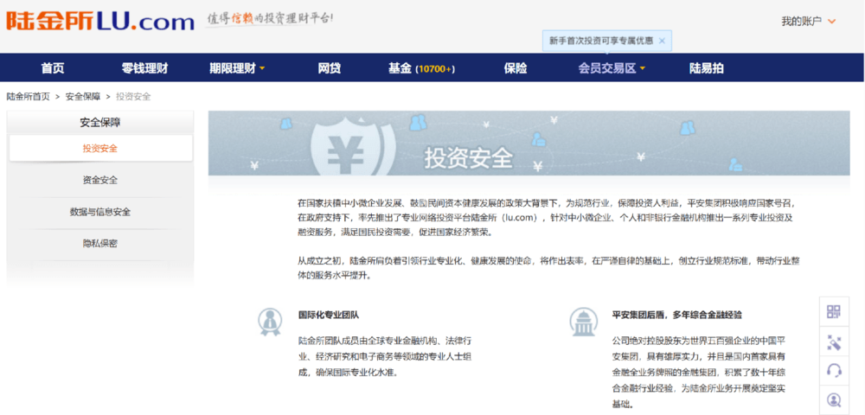
Task: Click the 国际化专业团队 badge icon
Action: coord(269,322)
